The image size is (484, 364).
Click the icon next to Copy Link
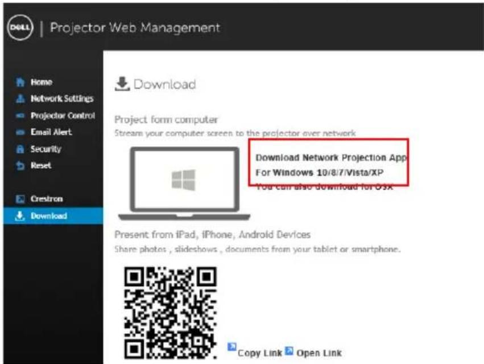tap(232, 347)
